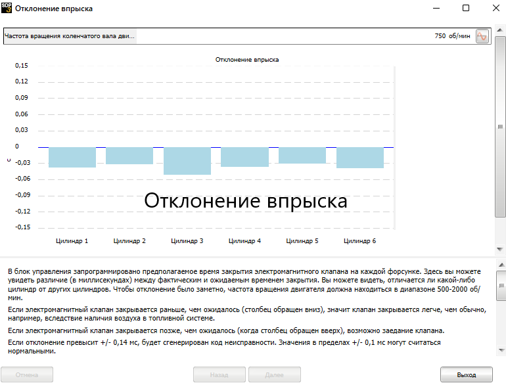
Task: Click the Цилиндр 5 bar in chart
Action: [x=302, y=155]
